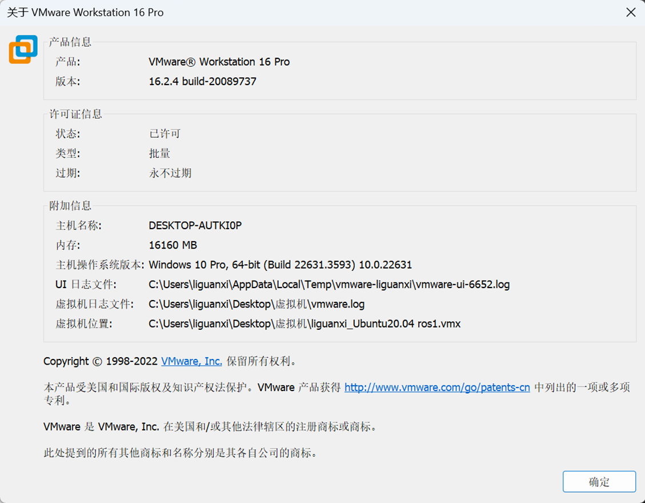The height and width of the screenshot is (503, 645).
Task: Click the 主机操作系统版本 label
Action: pyautogui.click(x=99, y=265)
